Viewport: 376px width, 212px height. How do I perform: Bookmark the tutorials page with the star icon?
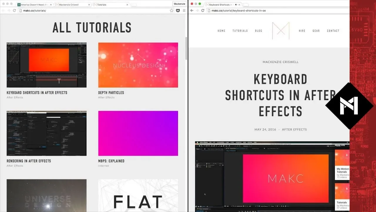pos(172,11)
